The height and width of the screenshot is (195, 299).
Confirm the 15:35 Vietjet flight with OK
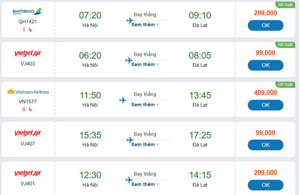tap(265, 145)
